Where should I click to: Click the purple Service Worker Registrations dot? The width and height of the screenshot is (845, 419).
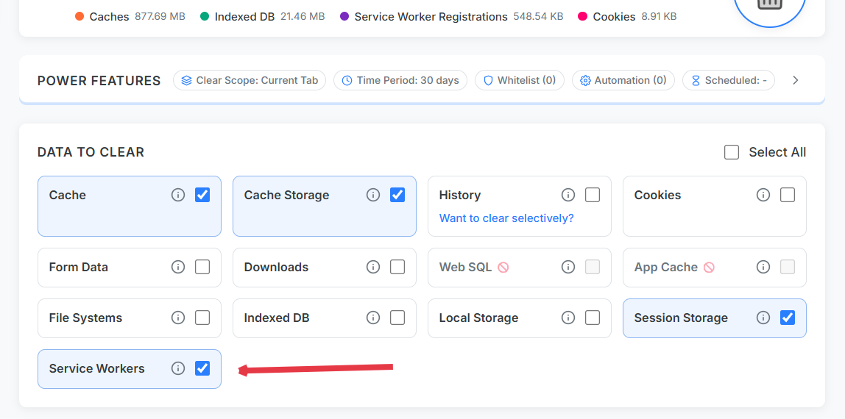(x=344, y=16)
